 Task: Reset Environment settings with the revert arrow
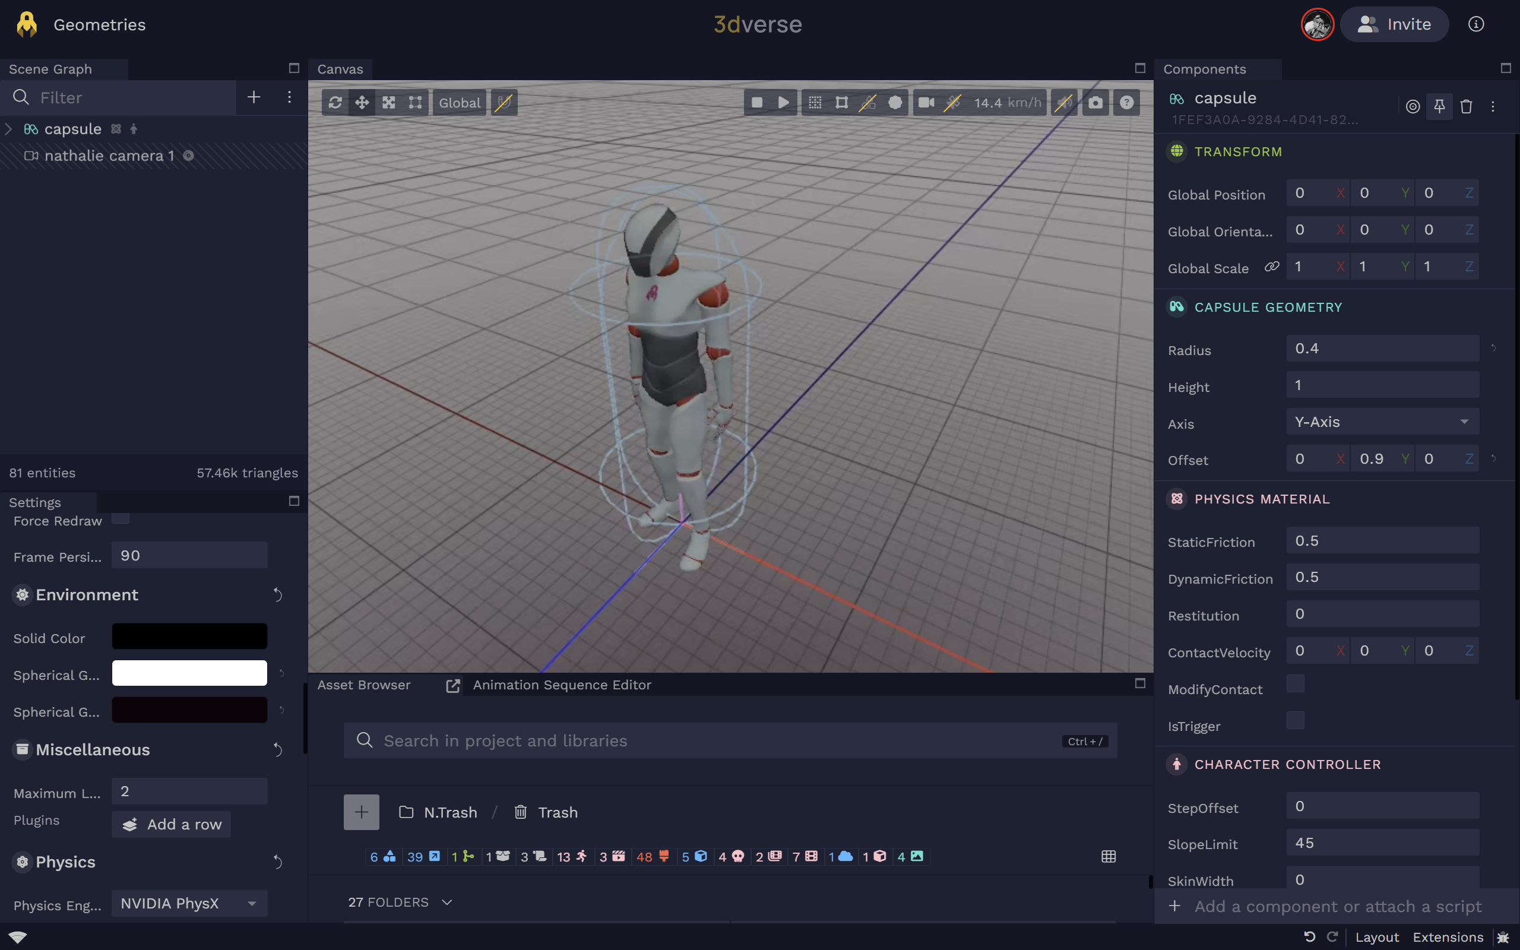tap(278, 594)
